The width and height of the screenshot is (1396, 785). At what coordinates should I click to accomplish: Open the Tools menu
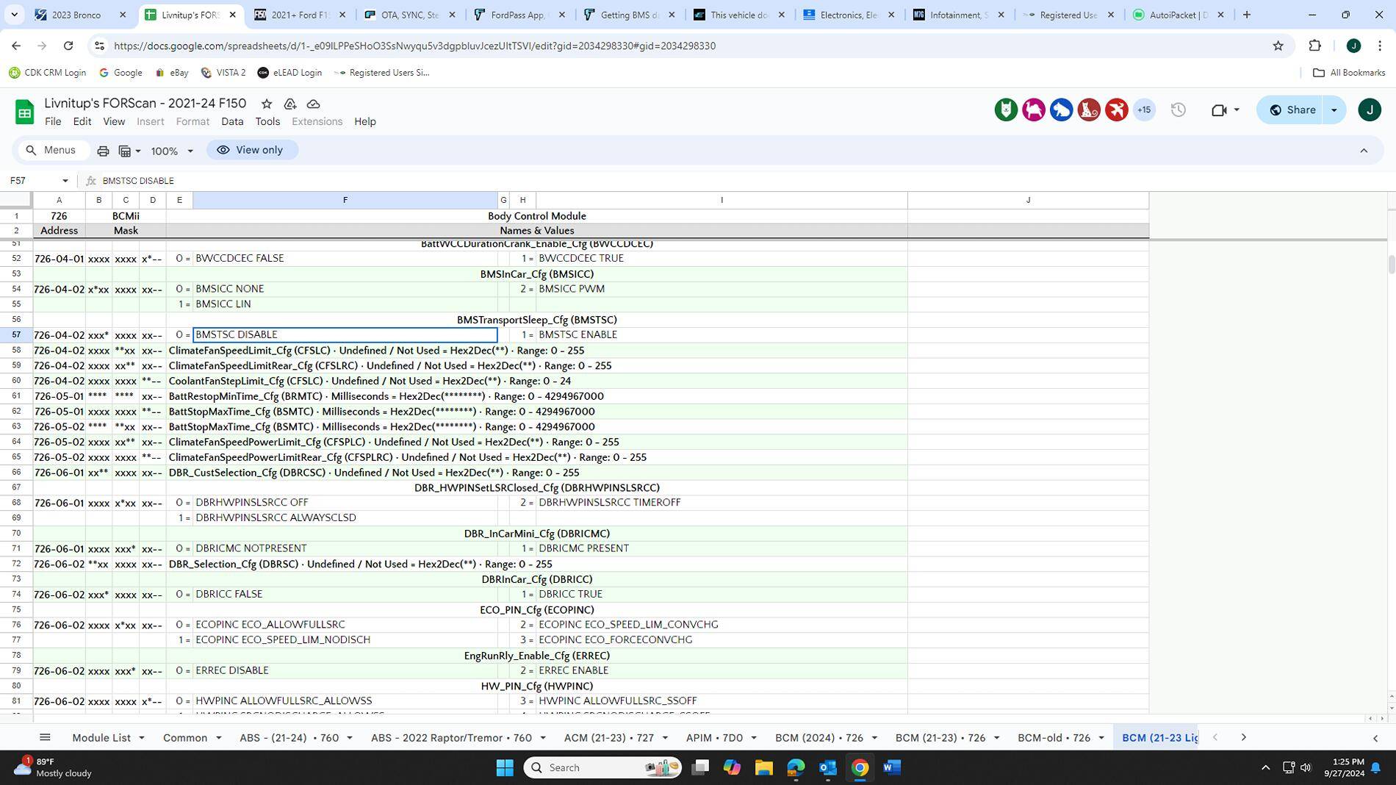pos(267,122)
